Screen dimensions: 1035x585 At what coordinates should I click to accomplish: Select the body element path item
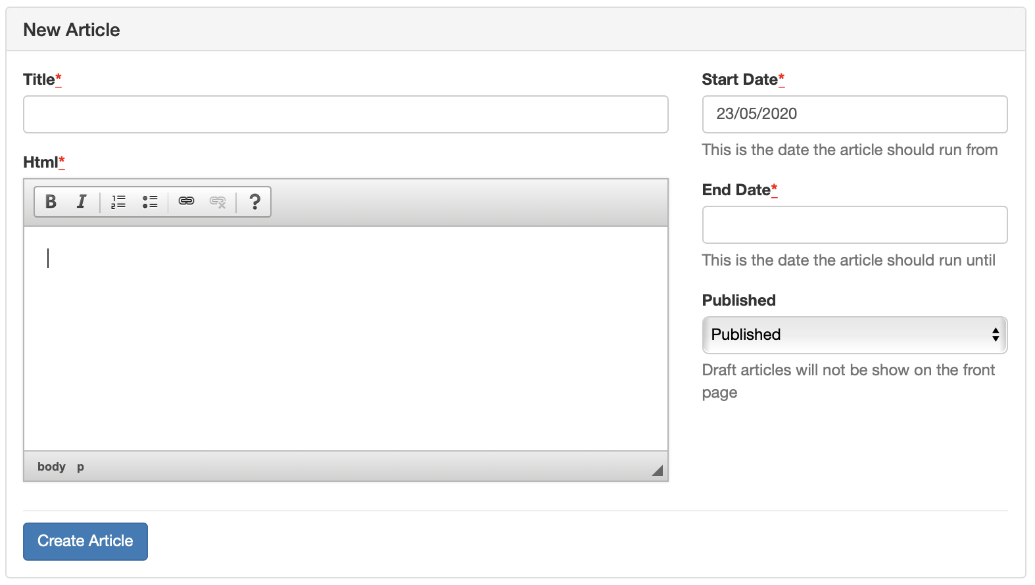pos(51,467)
